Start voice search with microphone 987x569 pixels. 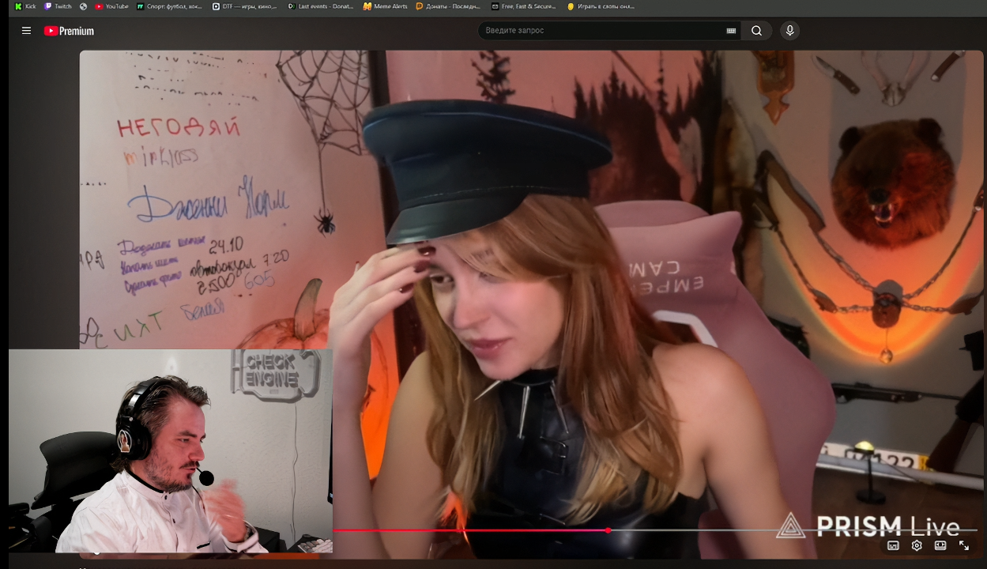tap(789, 31)
